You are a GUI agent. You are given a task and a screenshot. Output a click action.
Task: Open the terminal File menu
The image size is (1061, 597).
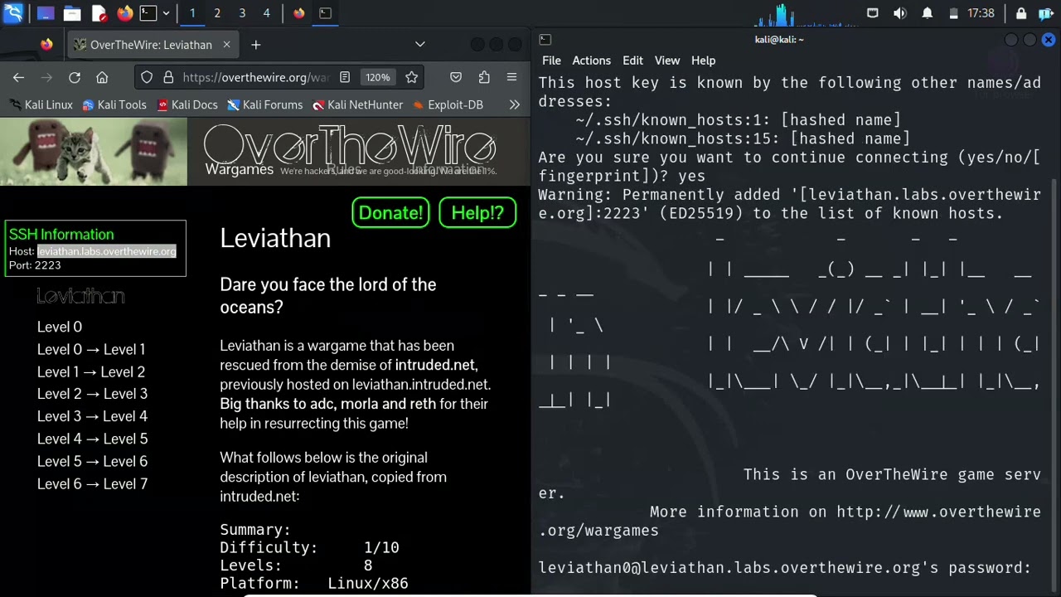click(551, 61)
